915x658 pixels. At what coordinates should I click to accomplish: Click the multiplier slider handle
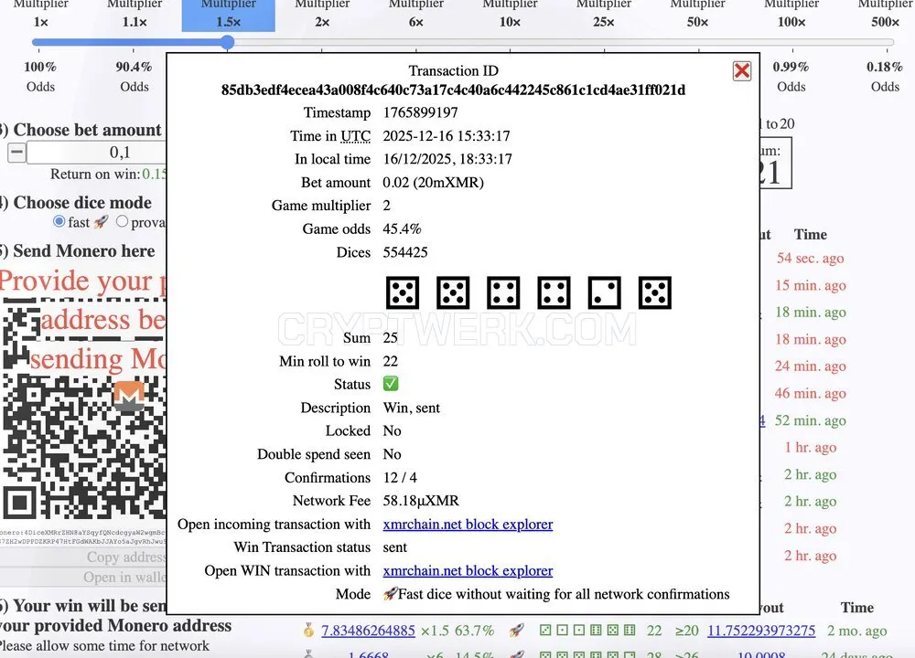228,42
